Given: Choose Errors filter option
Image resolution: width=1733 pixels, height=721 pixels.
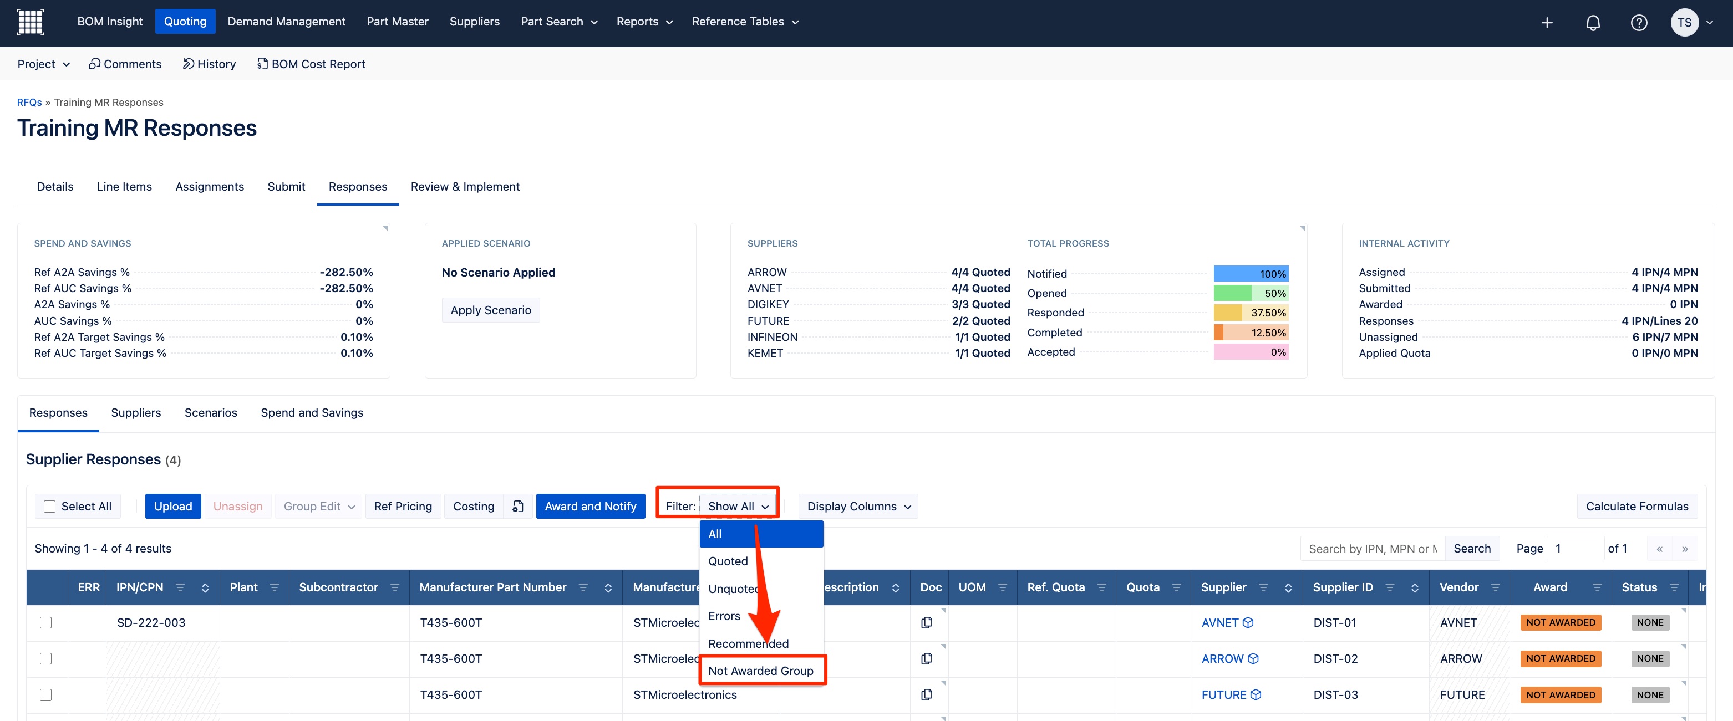Looking at the screenshot, I should click(x=761, y=616).
